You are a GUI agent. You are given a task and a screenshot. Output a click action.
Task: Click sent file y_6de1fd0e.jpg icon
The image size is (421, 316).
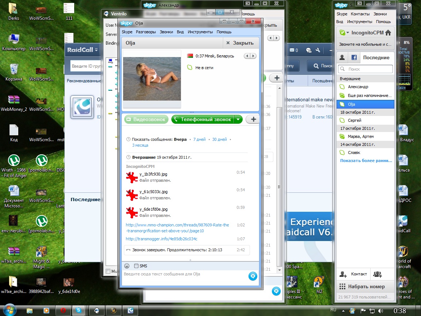point(132,212)
